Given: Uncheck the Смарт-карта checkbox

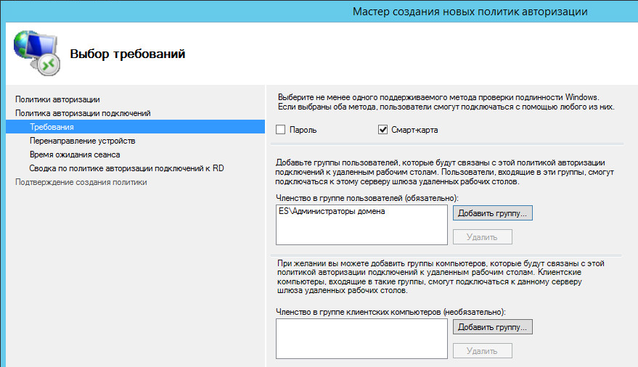Looking at the screenshot, I should pos(383,130).
